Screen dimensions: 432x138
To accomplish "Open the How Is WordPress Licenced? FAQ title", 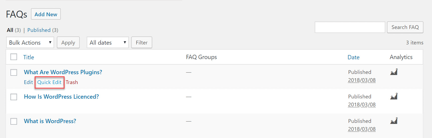I will pyautogui.click(x=61, y=97).
